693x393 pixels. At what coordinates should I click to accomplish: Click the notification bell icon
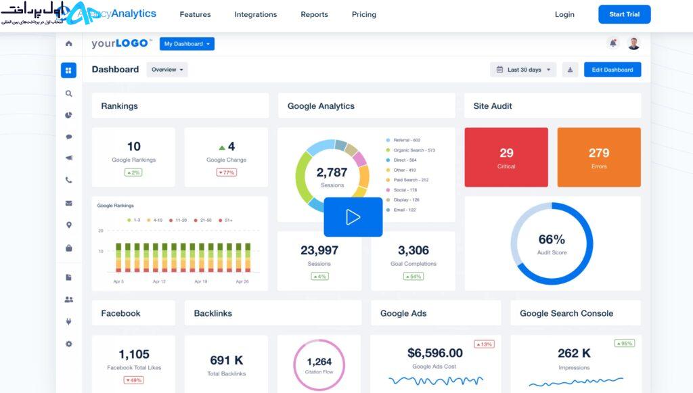coord(613,43)
